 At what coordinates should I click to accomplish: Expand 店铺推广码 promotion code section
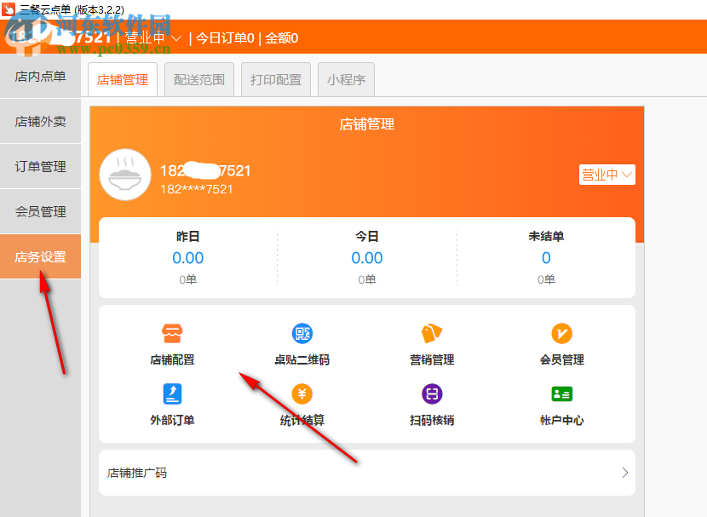click(365, 473)
